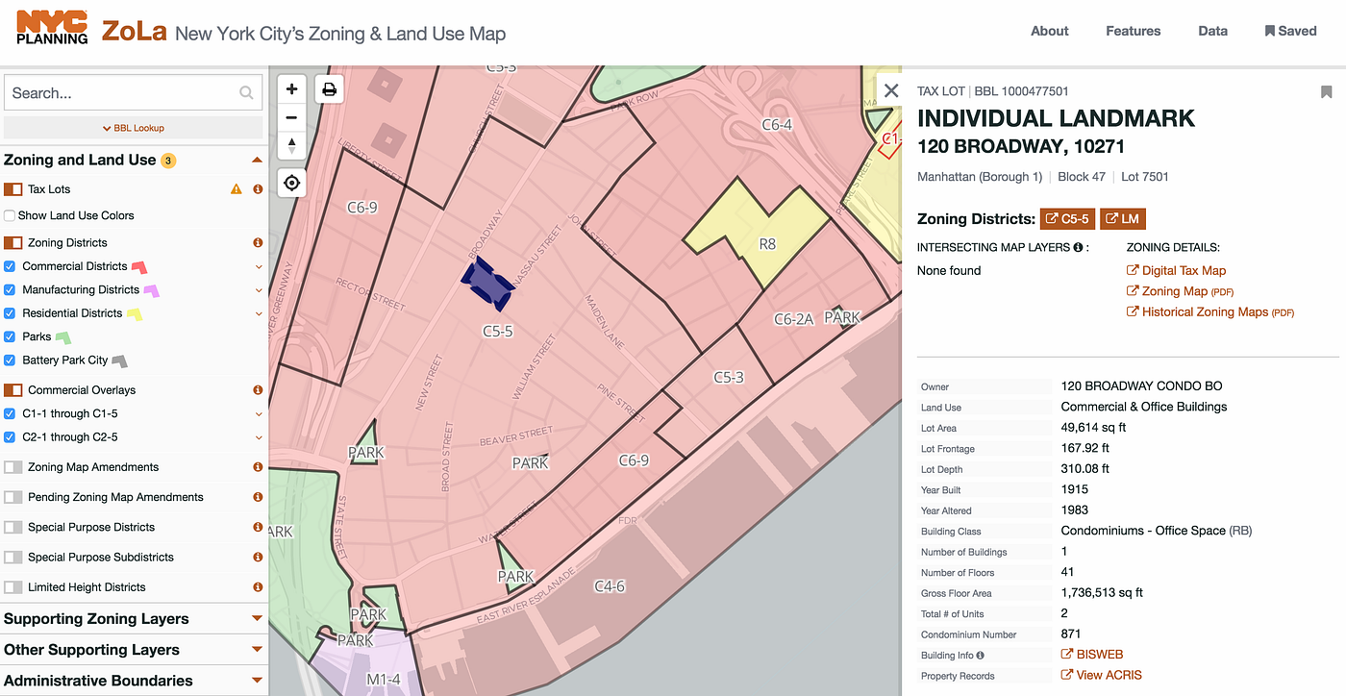Image resolution: width=1346 pixels, height=696 pixels.
Task: Enable the Special Purpose Districts layer
Action: click(x=13, y=527)
